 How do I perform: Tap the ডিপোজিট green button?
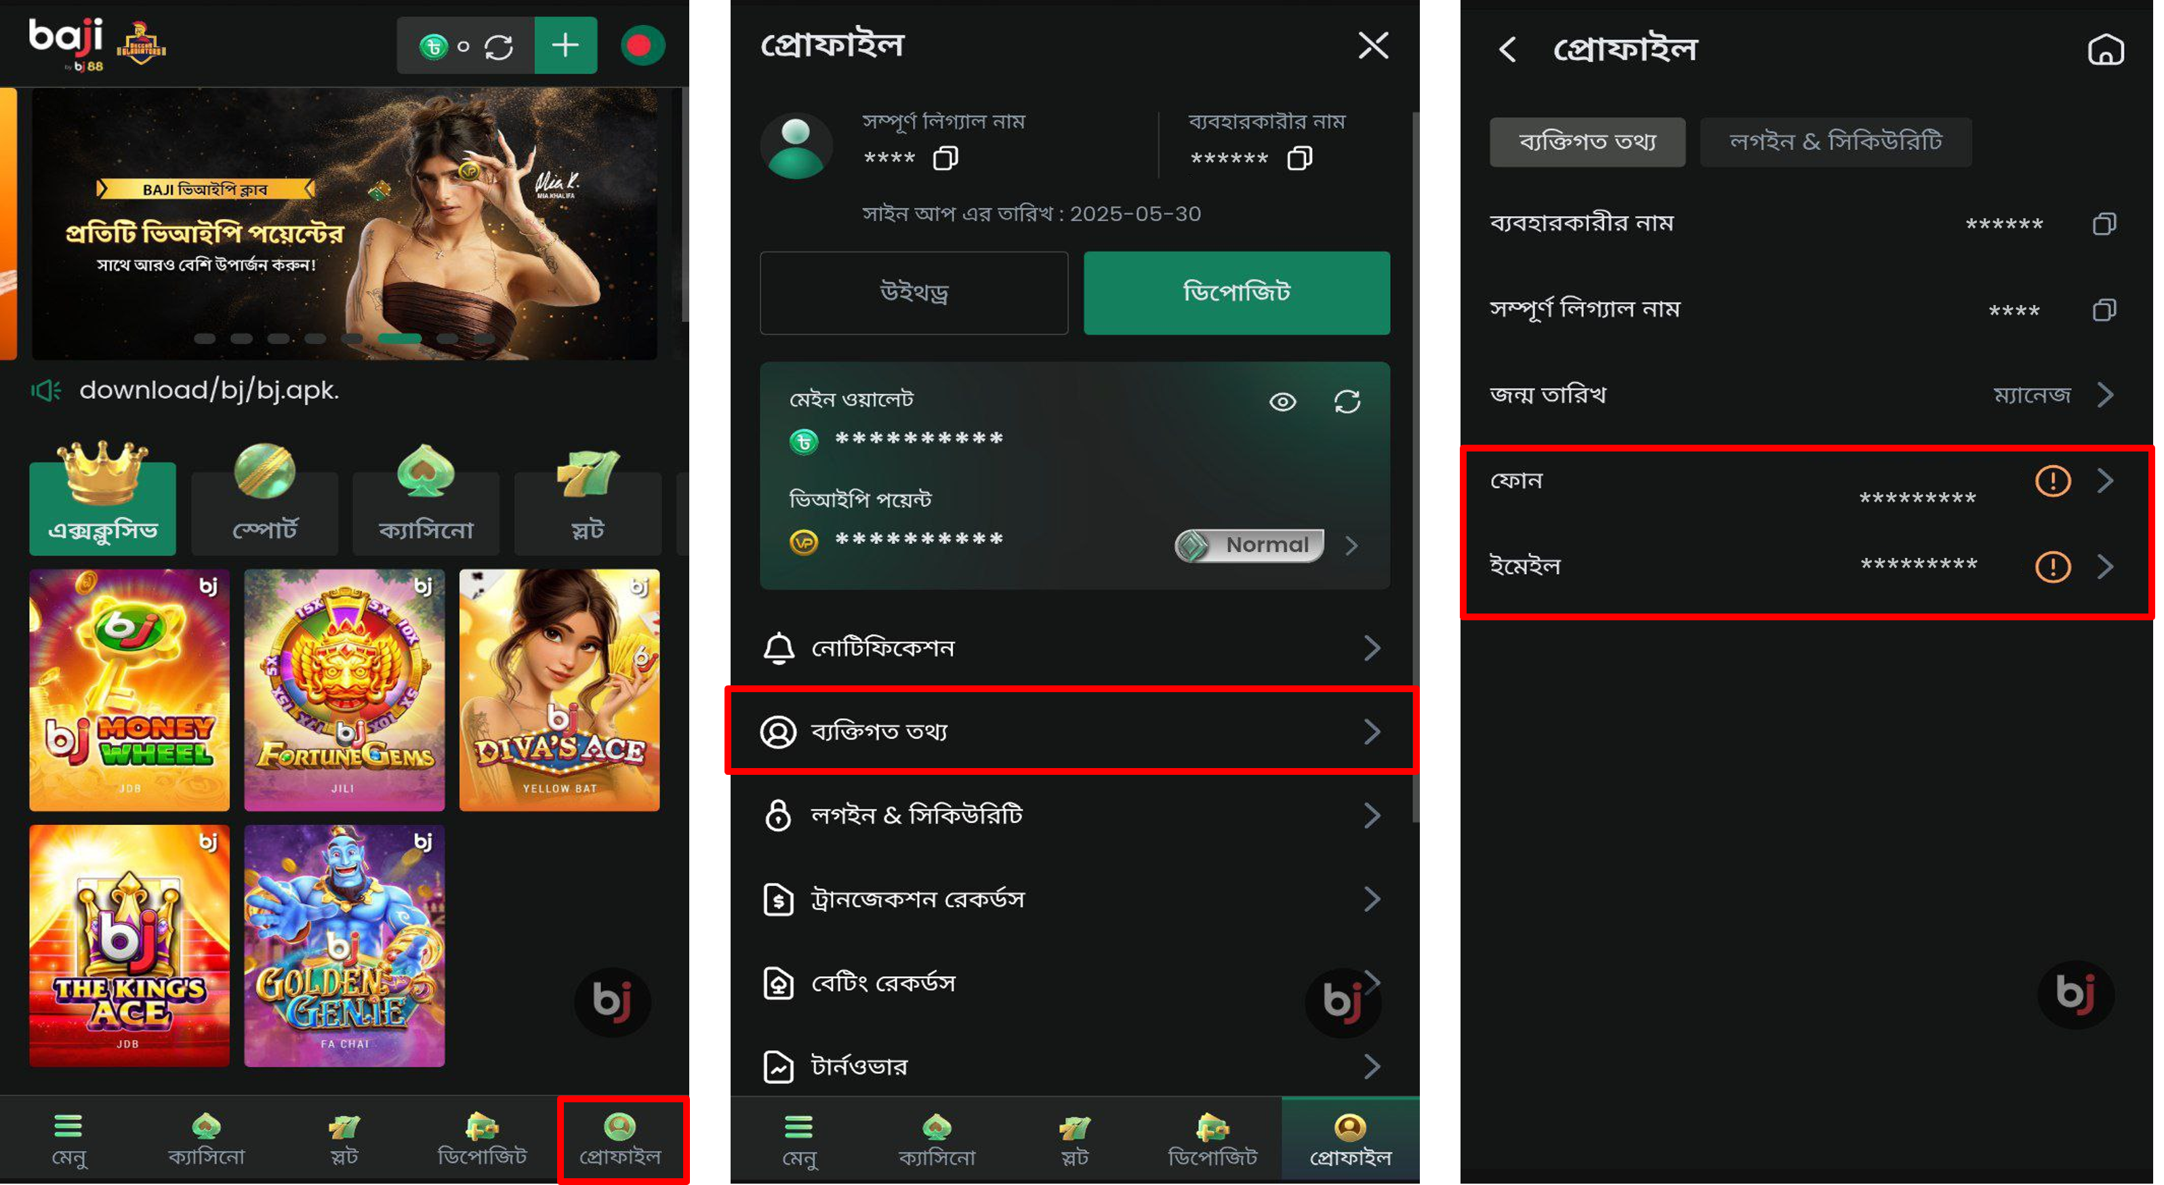[x=1237, y=292]
